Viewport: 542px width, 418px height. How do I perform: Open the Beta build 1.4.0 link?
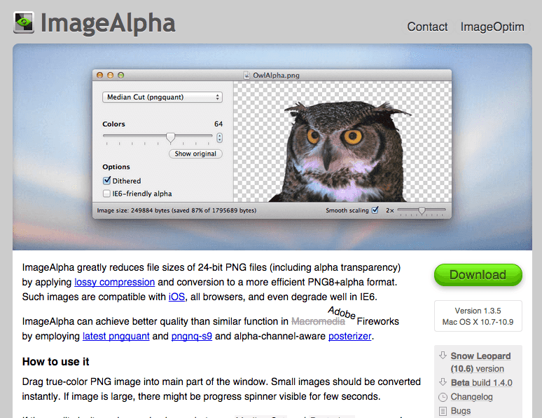coord(482,383)
